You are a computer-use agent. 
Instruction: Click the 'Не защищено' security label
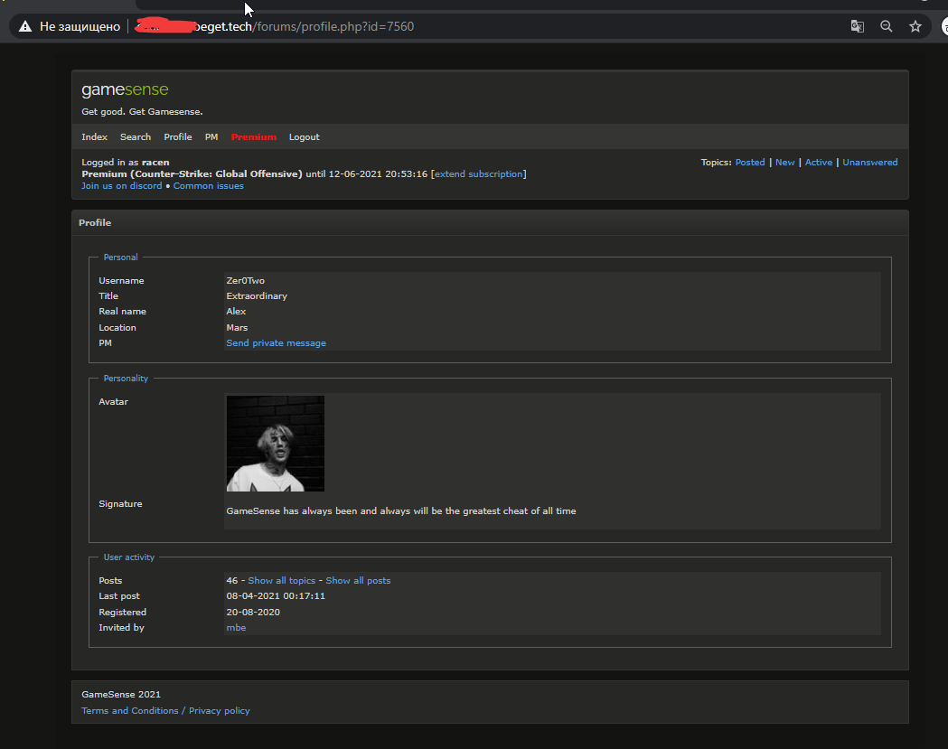(x=80, y=26)
